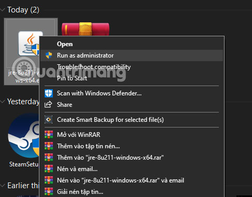
Task: Collapse the Earlier this week group chevron
Action: 3,186
